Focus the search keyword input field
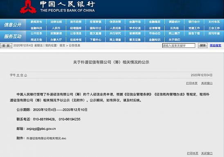This screenshot has height=157, width=224. tap(179, 46)
